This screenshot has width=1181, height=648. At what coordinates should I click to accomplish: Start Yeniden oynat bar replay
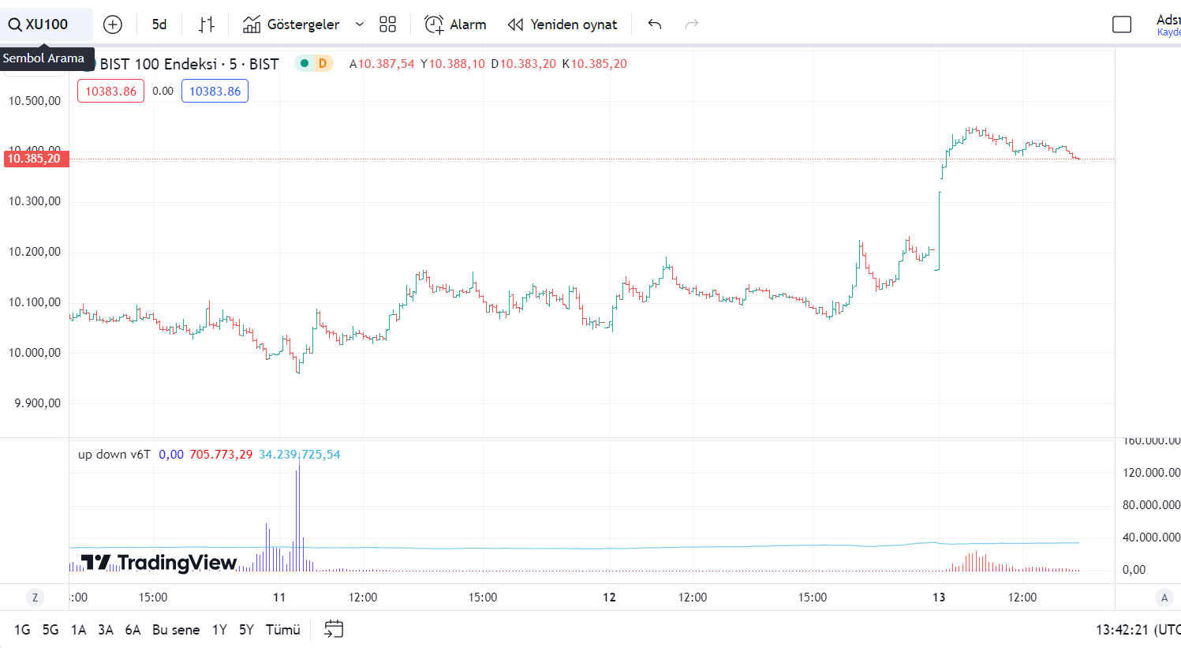coord(562,24)
